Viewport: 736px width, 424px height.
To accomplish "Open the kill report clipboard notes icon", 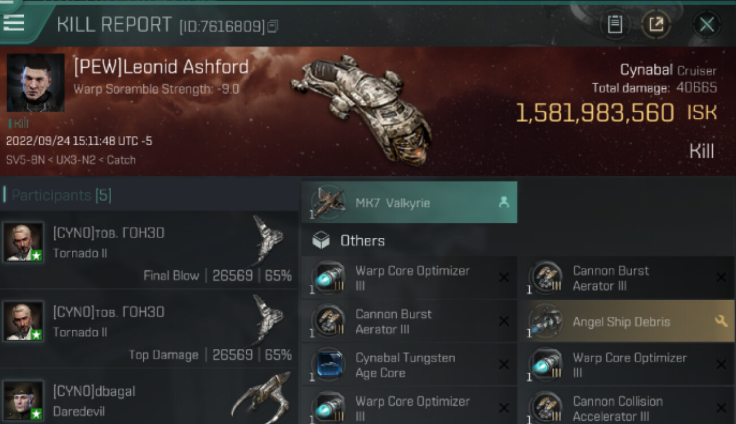I will pyautogui.click(x=614, y=24).
